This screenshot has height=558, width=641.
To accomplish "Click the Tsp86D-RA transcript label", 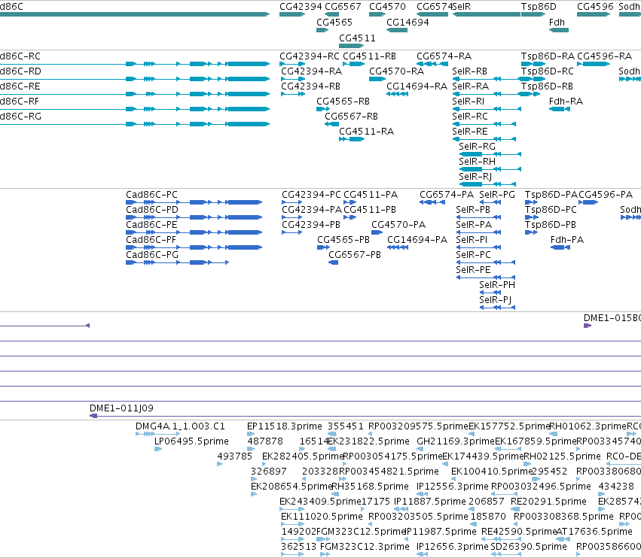I will [x=548, y=56].
